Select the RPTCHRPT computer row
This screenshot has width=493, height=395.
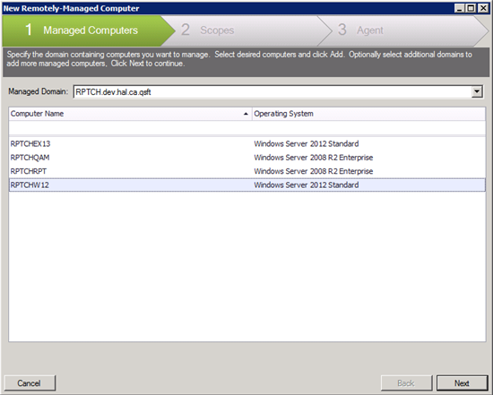pos(247,171)
